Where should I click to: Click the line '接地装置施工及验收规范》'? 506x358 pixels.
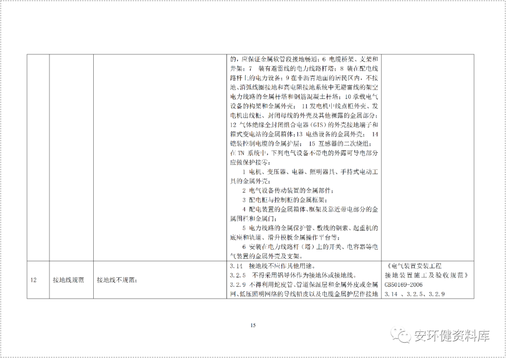(426, 276)
